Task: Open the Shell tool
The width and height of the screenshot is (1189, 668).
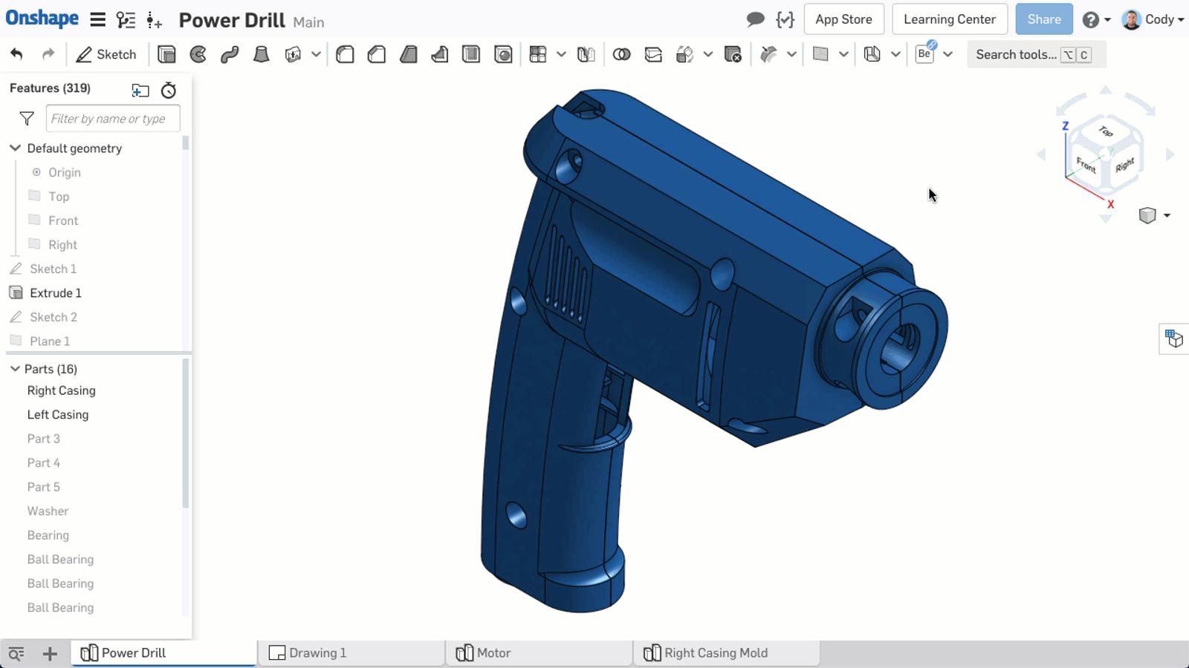Action: click(x=470, y=54)
